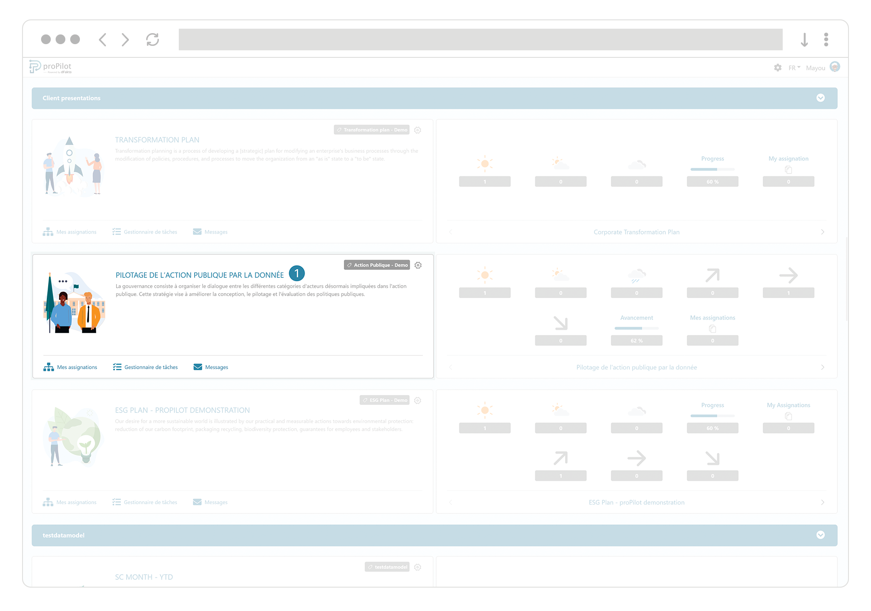The width and height of the screenshot is (871, 611).
Task: Open global settings gear in header
Action: click(777, 68)
